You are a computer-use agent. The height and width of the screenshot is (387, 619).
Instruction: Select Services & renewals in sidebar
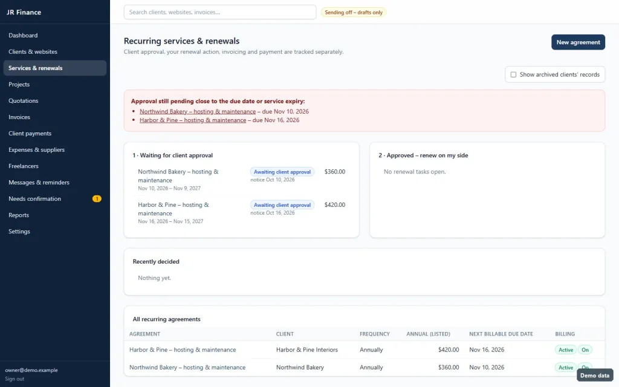pos(55,68)
